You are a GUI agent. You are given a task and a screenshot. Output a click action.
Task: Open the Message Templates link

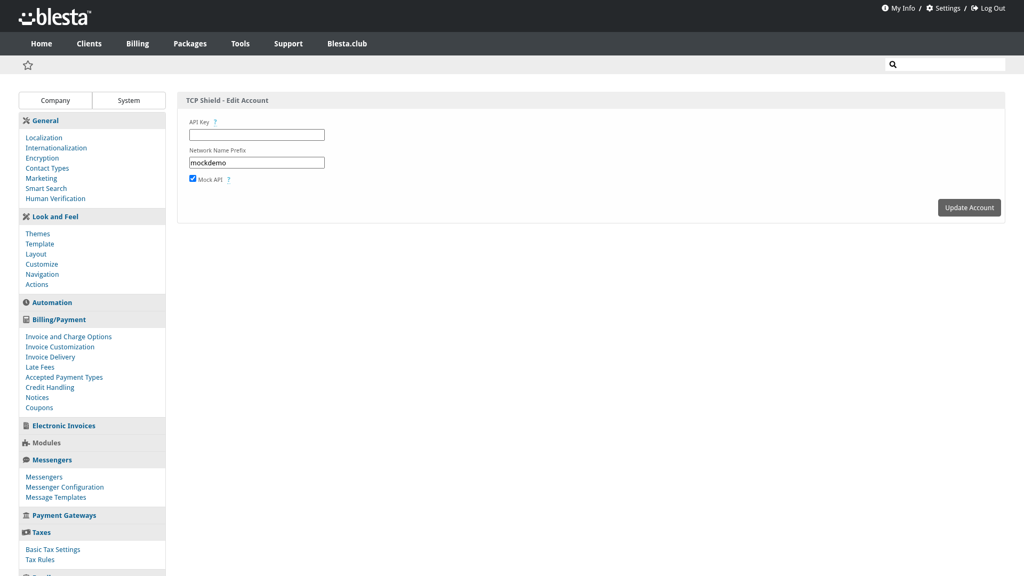56,497
